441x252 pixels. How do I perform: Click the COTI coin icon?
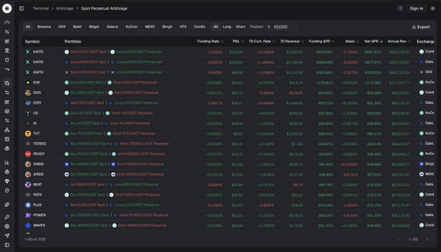click(x=28, y=103)
